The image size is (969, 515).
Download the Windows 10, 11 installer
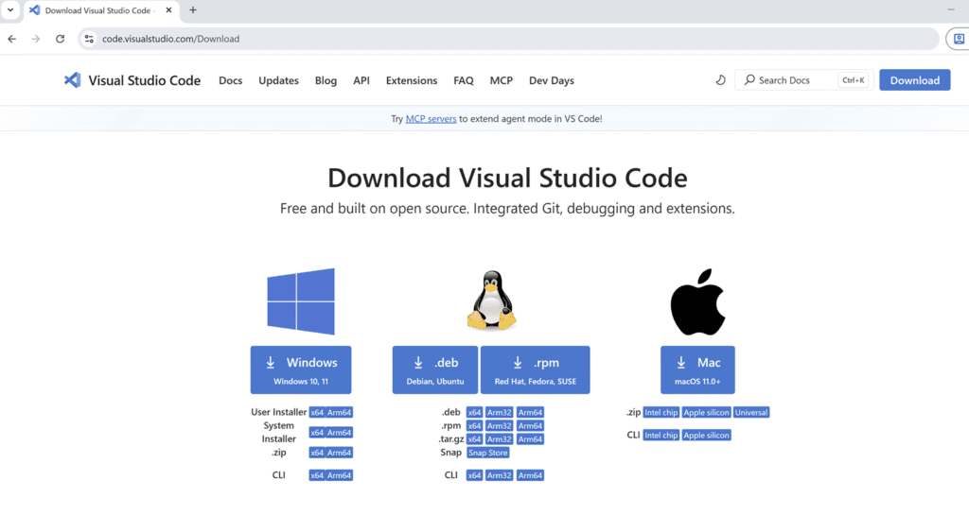click(x=301, y=369)
